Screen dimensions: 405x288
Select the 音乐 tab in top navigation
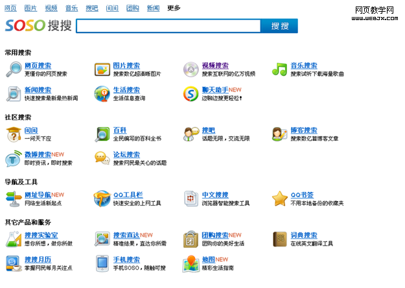[71, 8]
